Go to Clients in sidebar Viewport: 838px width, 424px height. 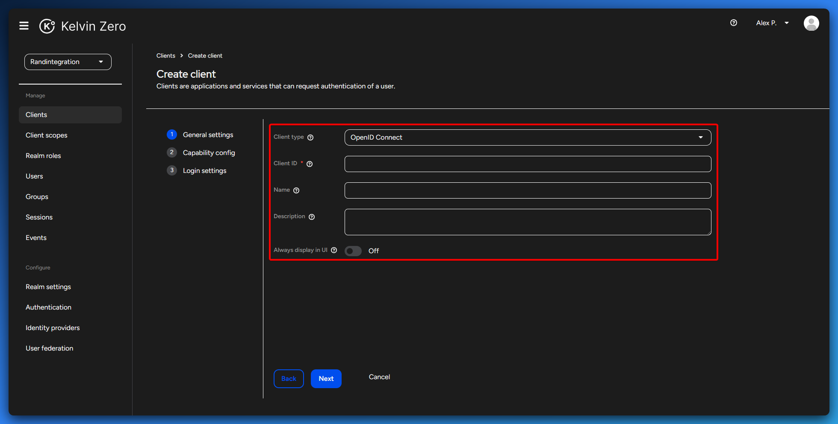click(70, 115)
